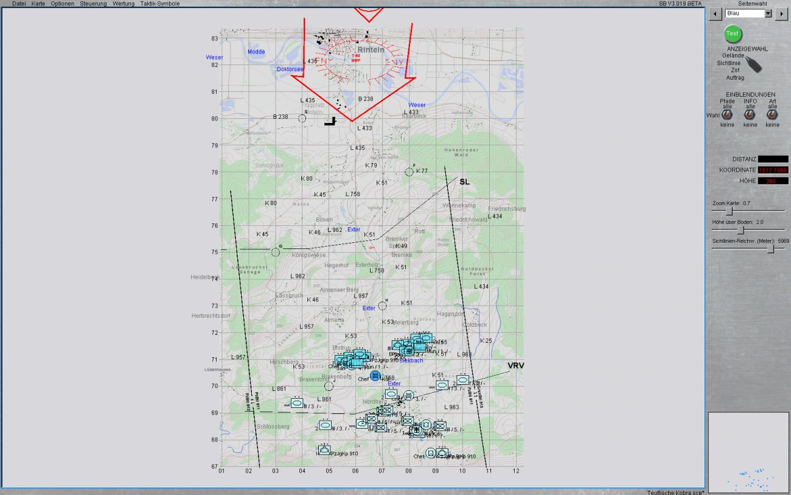Click the black flag marker near Flugplatz Rinteln
The width and height of the screenshot is (791, 495).
point(331,121)
